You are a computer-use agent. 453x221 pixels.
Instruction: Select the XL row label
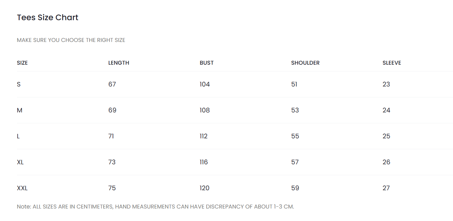[20, 162]
